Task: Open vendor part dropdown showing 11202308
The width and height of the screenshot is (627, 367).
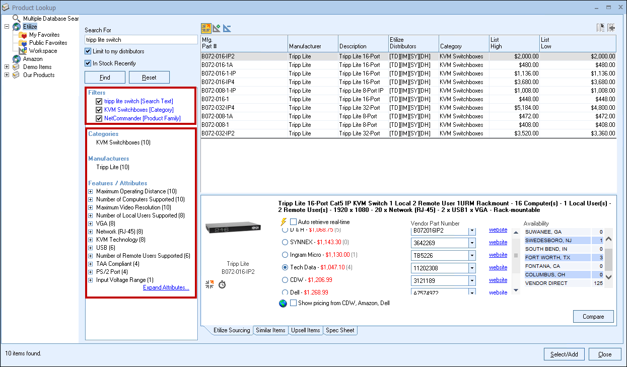Action: pyautogui.click(x=472, y=268)
